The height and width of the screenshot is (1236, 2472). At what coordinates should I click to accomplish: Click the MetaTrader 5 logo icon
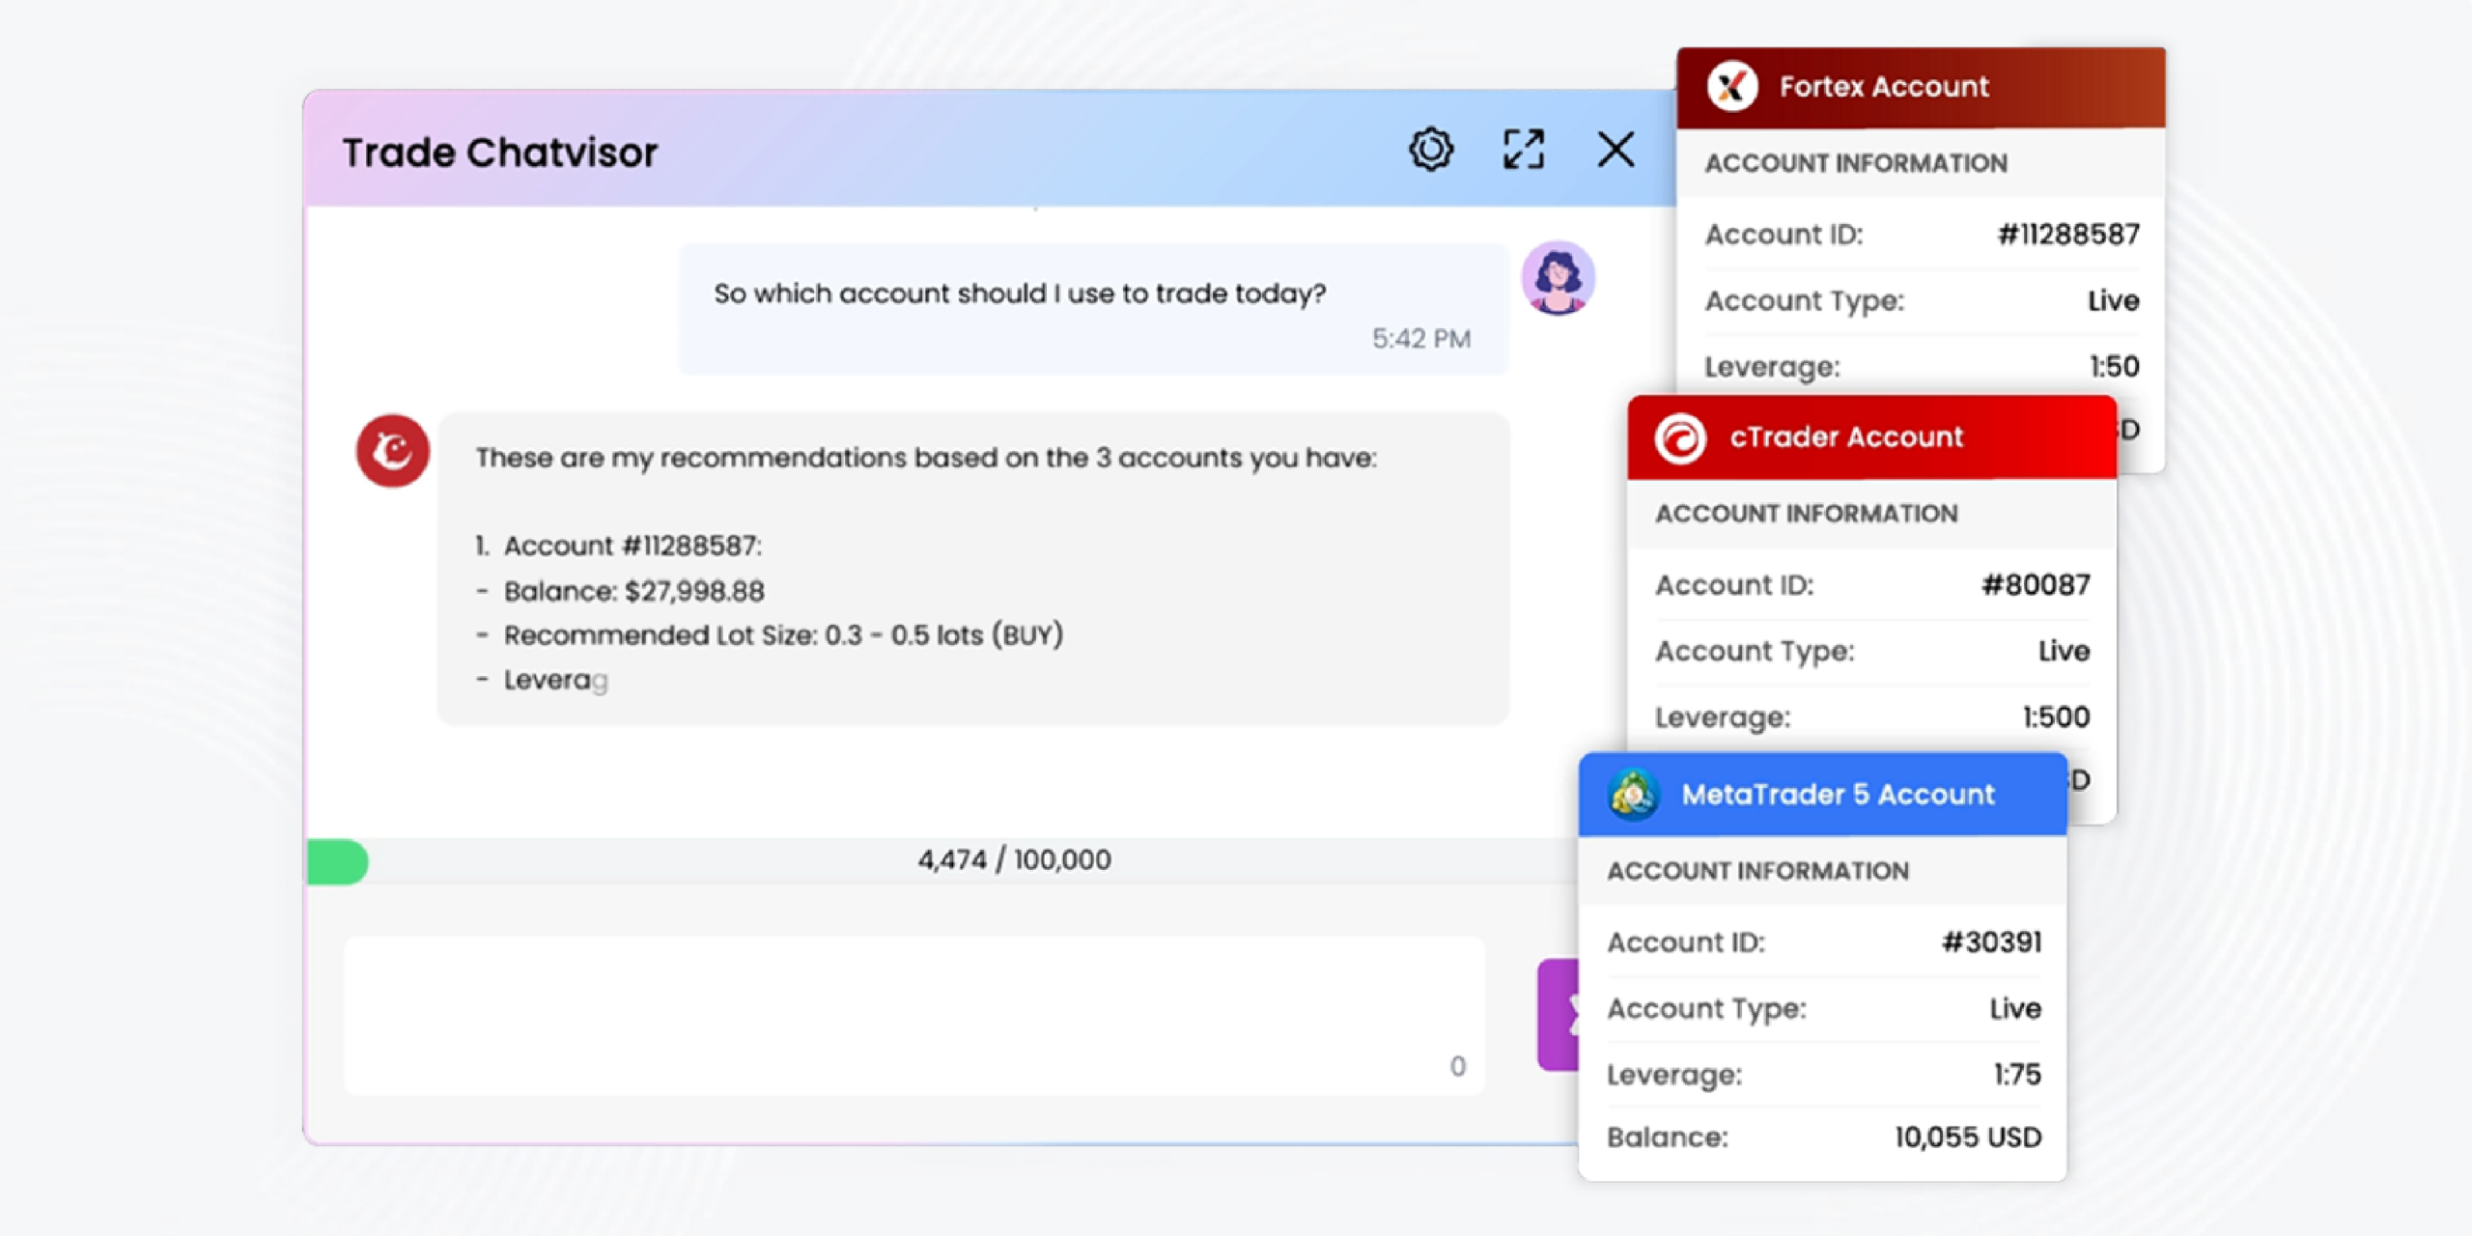coord(1632,795)
